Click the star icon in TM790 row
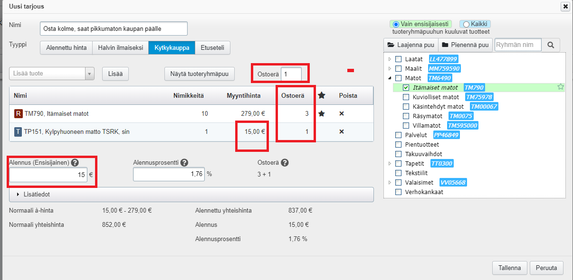Image resolution: width=573 pixels, height=280 pixels. [321, 114]
